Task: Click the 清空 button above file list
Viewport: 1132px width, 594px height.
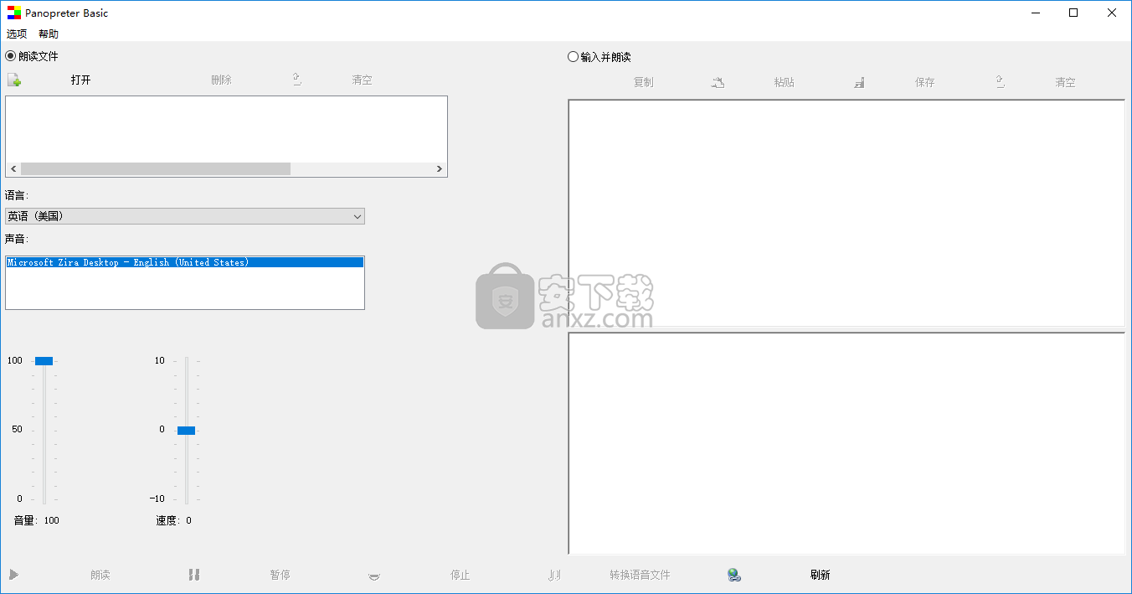Action: point(362,80)
